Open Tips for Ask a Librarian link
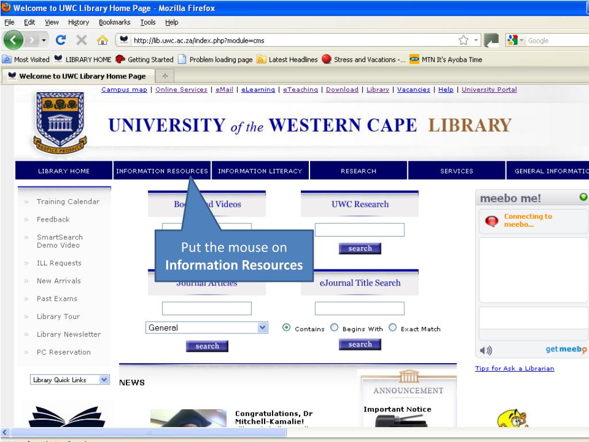Screen dimensions: 589x442 coord(514,368)
